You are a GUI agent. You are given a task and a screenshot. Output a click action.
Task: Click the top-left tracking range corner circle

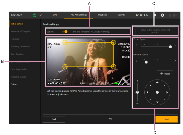[x=65, y=42]
